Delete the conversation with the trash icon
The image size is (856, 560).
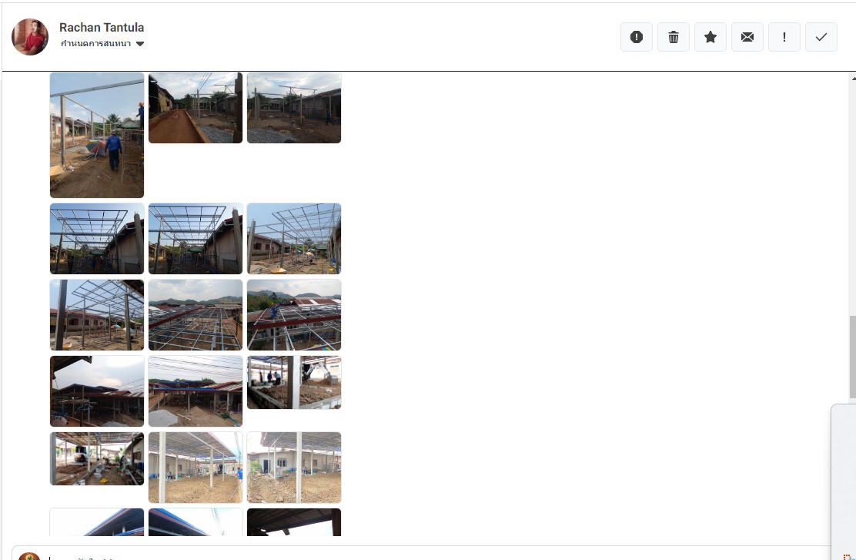[x=673, y=37]
